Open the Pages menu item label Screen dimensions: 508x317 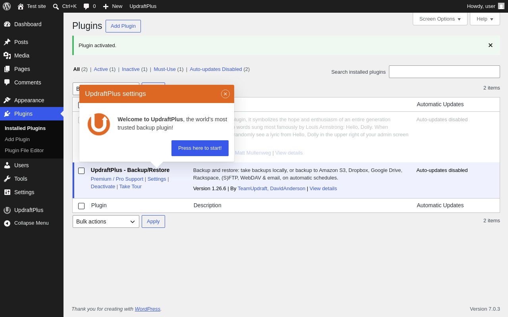pos(22,69)
